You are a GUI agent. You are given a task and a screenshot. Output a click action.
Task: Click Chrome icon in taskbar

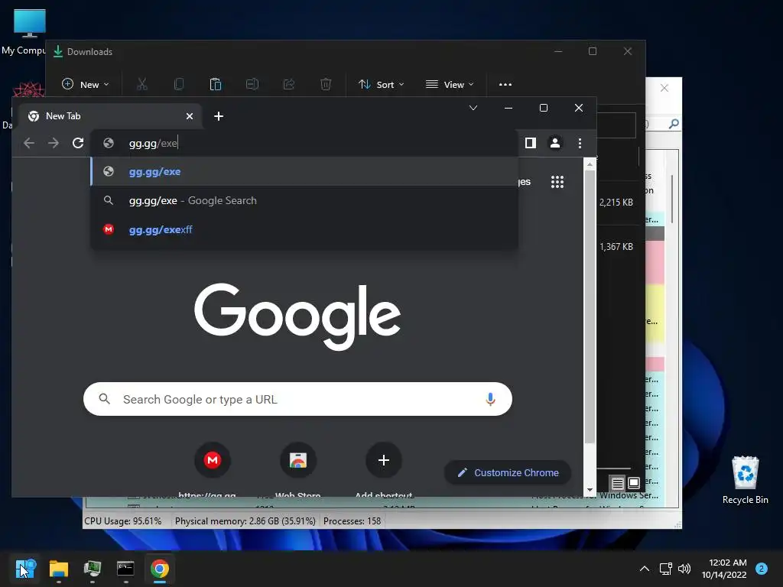pyautogui.click(x=159, y=569)
